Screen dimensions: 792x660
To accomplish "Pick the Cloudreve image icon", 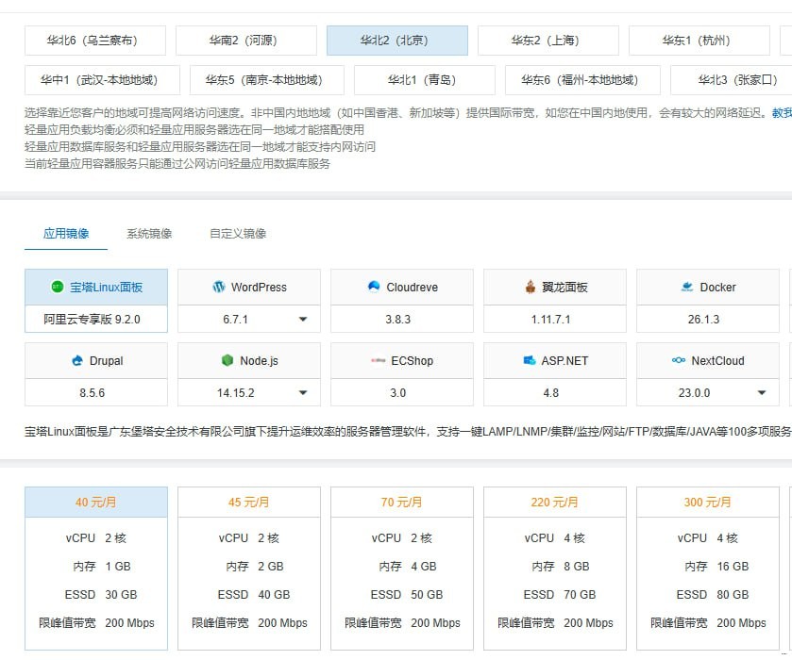I will [375, 287].
